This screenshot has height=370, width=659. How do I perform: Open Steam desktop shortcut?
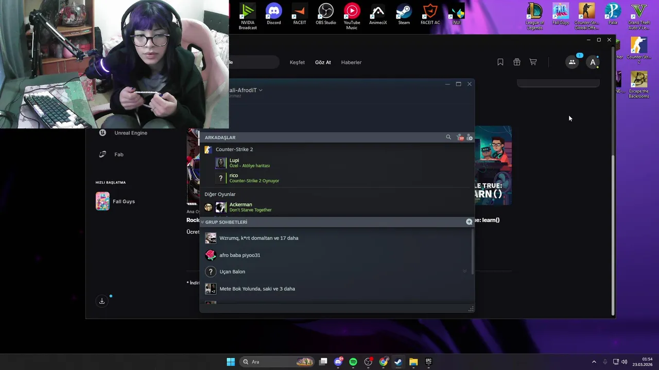pyautogui.click(x=404, y=14)
